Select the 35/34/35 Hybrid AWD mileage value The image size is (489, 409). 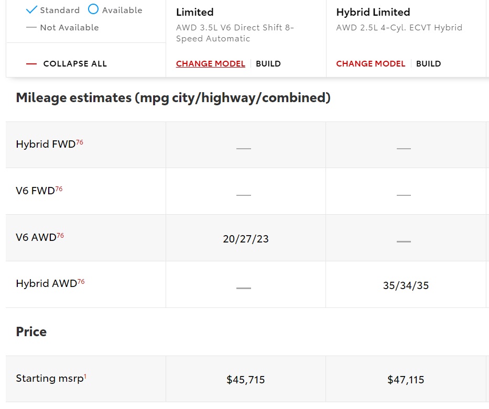(406, 286)
